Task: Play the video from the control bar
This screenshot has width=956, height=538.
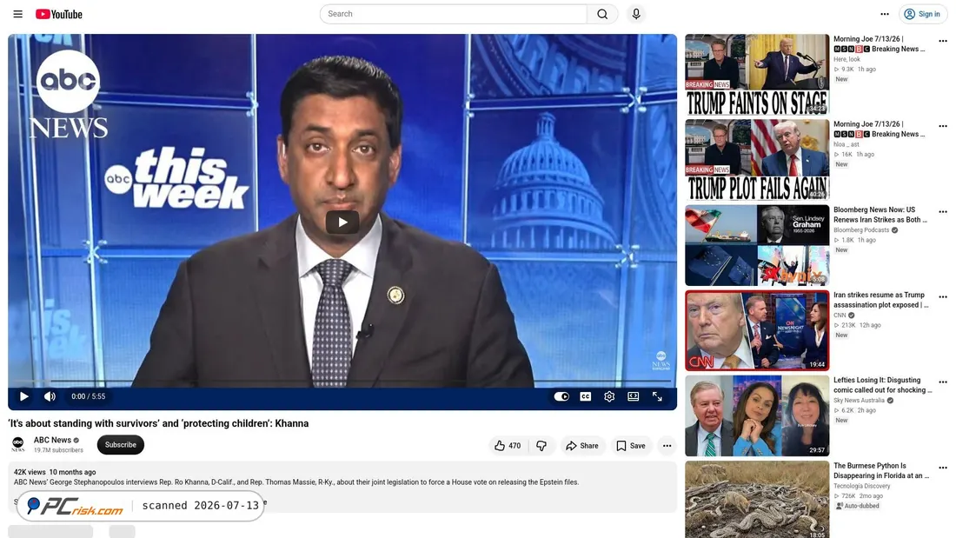Action: point(23,396)
